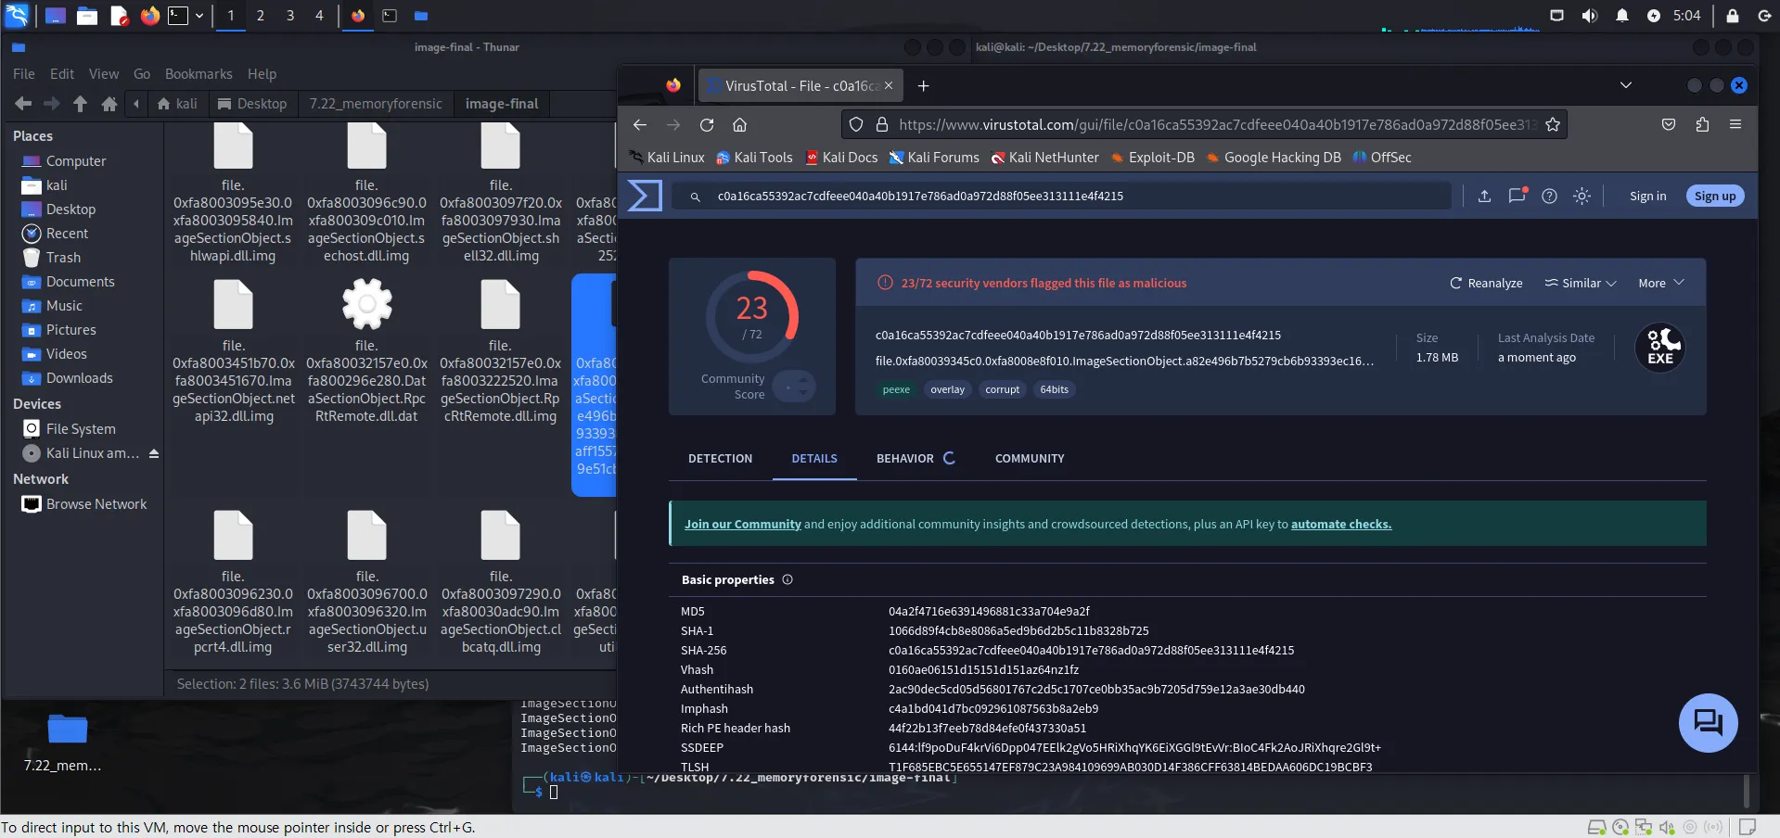Open Downloads in the Thunar sidebar
The width and height of the screenshot is (1780, 838).
[79, 378]
